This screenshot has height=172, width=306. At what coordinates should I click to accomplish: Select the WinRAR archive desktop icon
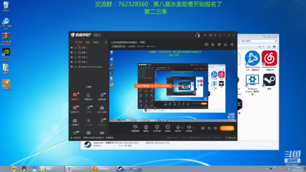tap(6, 39)
